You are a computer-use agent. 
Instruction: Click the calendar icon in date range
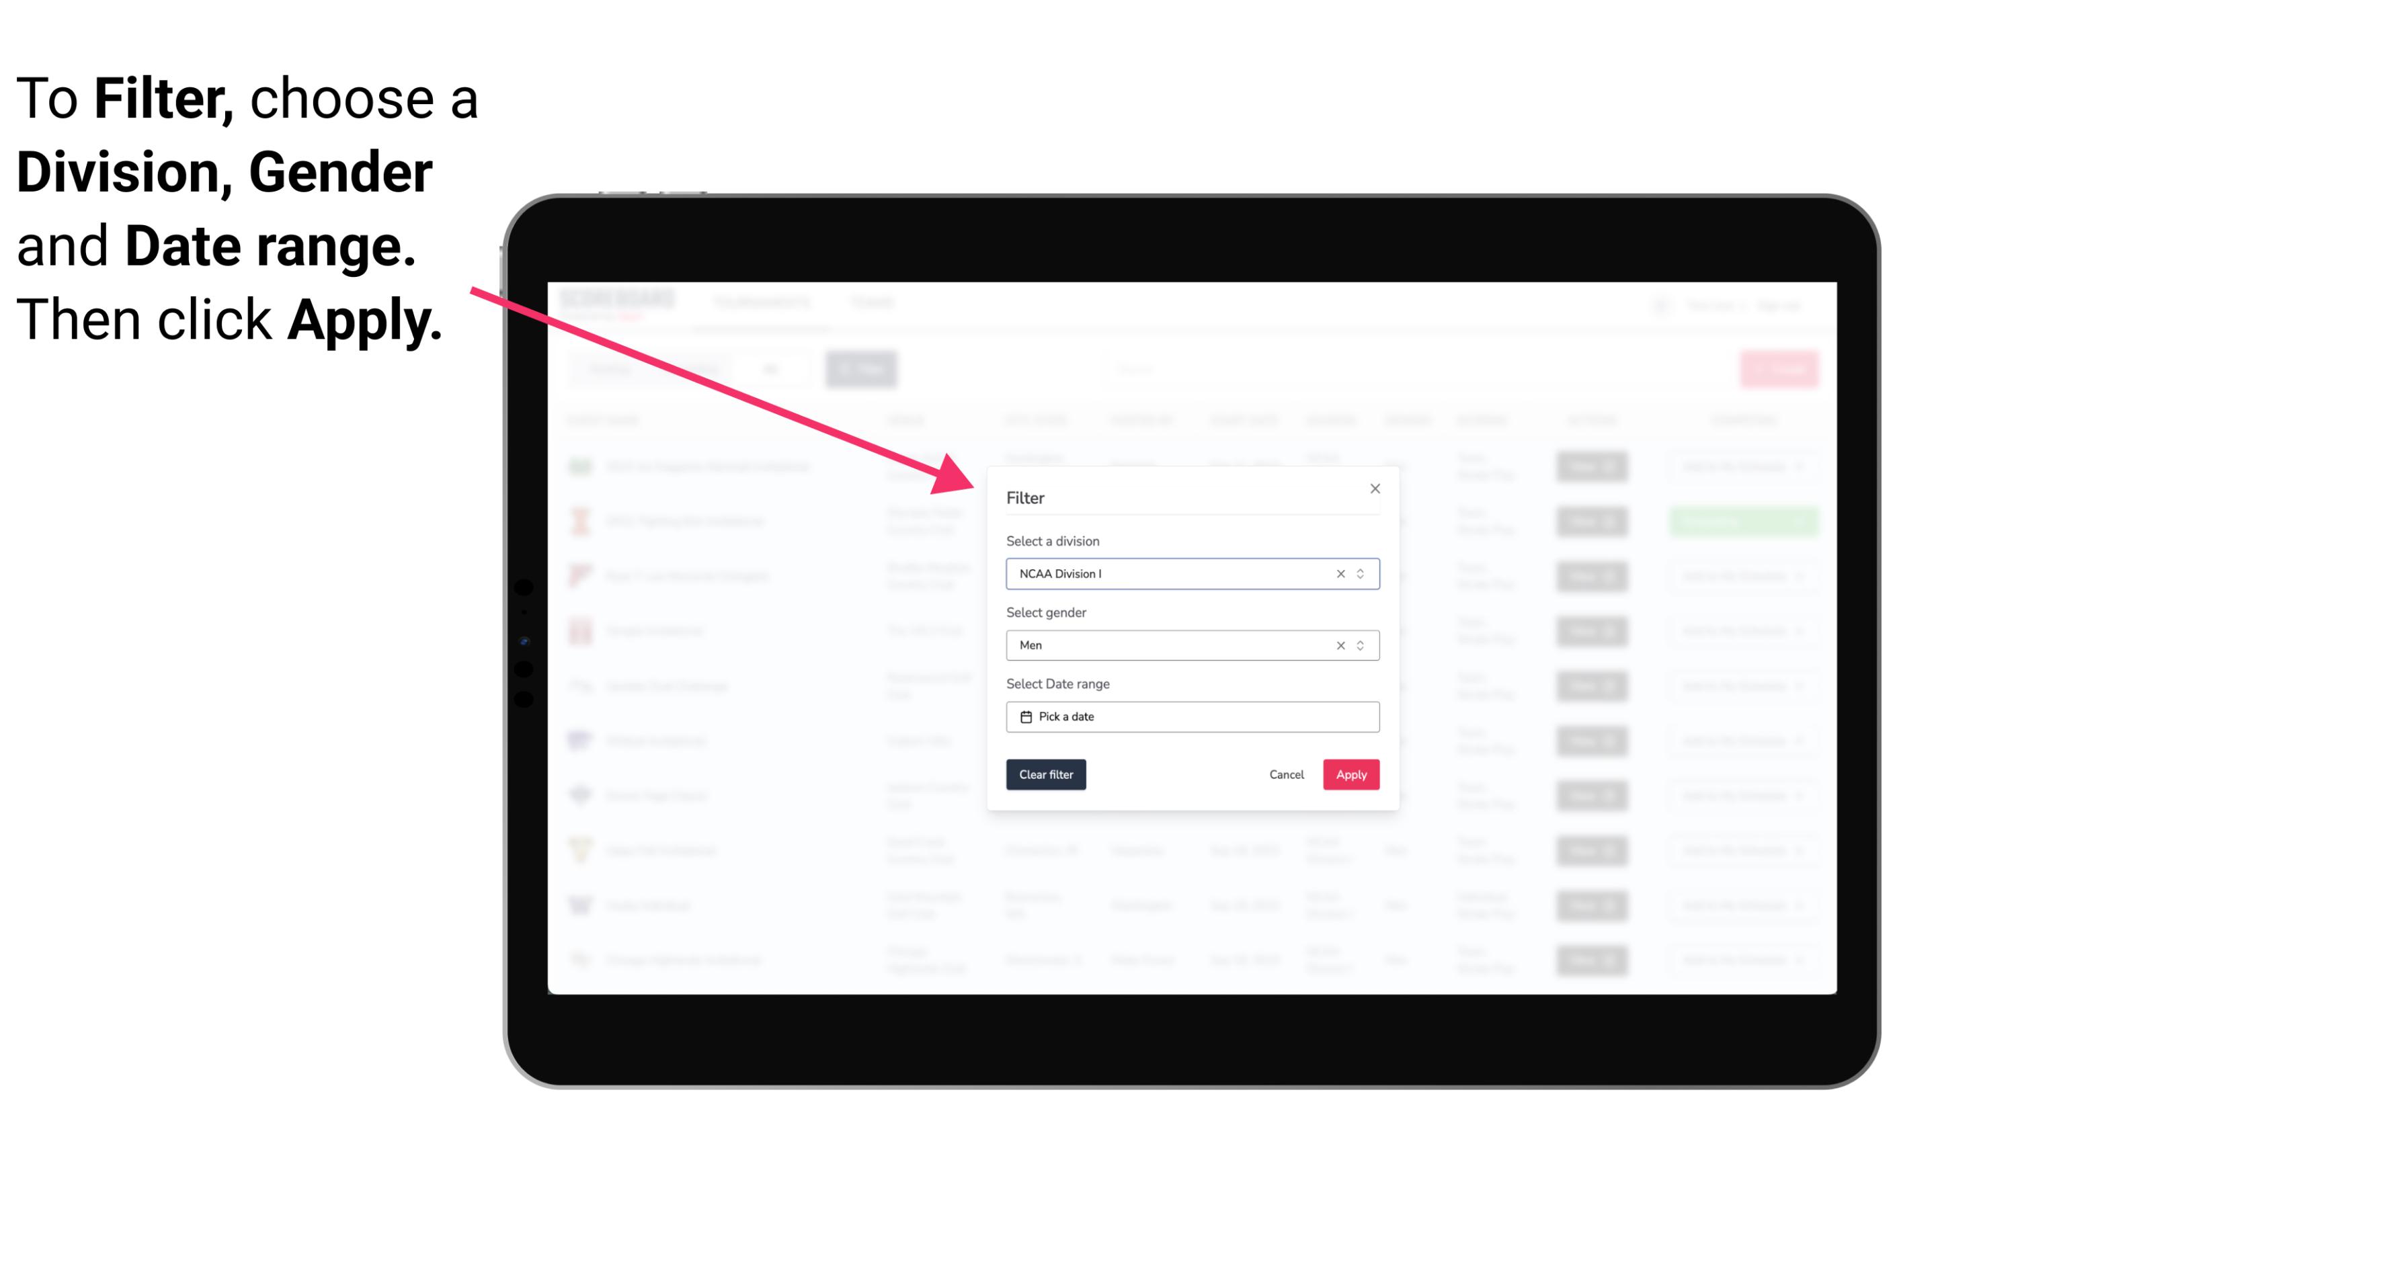pos(1024,716)
